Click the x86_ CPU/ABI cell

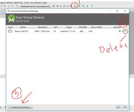click(x=82, y=31)
